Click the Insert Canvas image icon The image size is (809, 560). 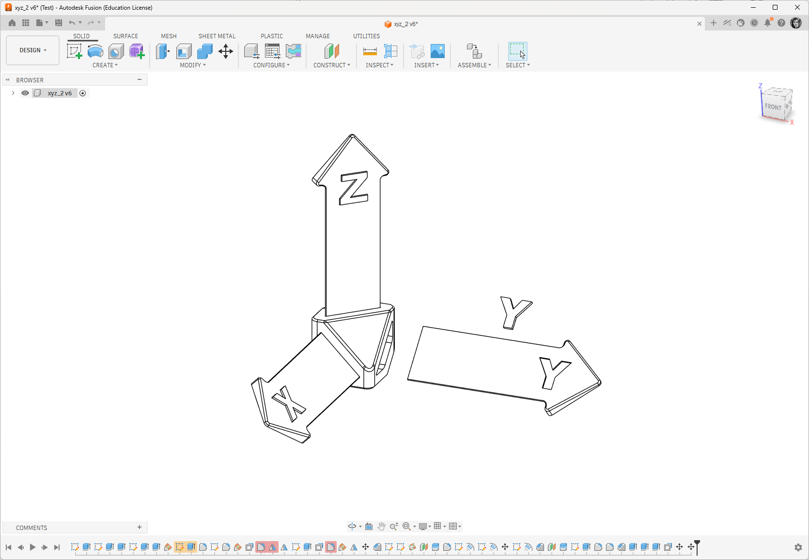[437, 51]
